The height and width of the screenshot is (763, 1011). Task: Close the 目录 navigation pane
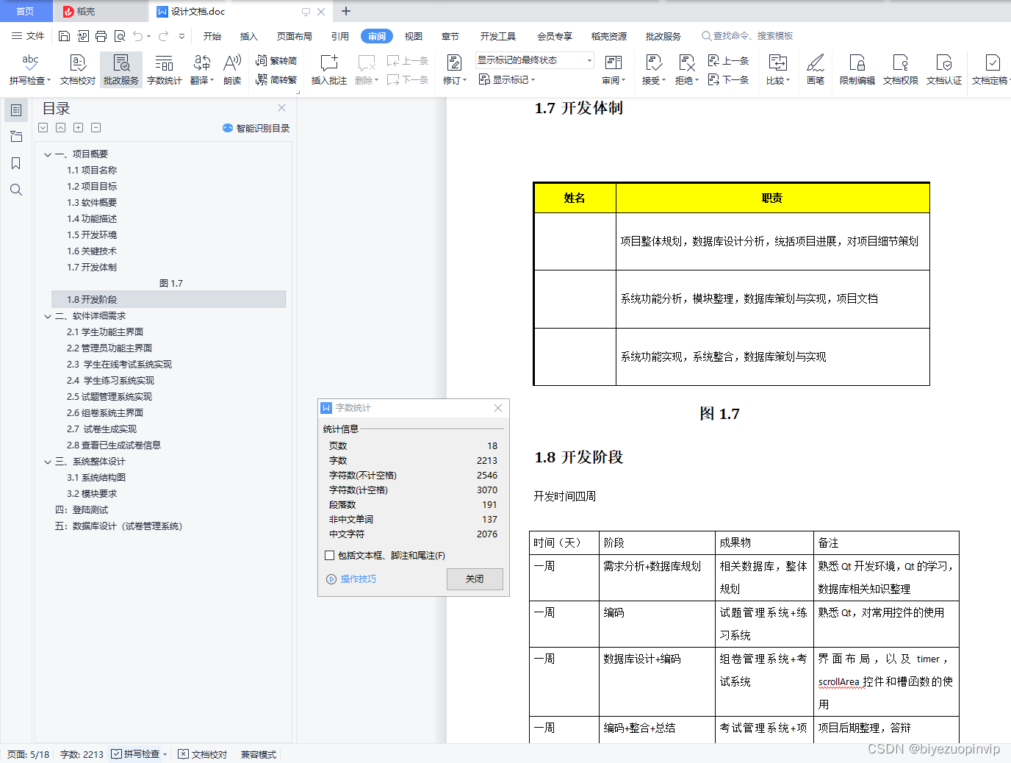(281, 107)
